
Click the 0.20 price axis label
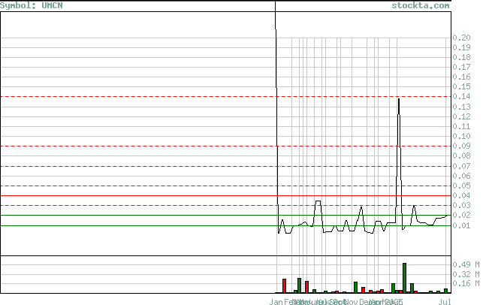click(x=461, y=38)
